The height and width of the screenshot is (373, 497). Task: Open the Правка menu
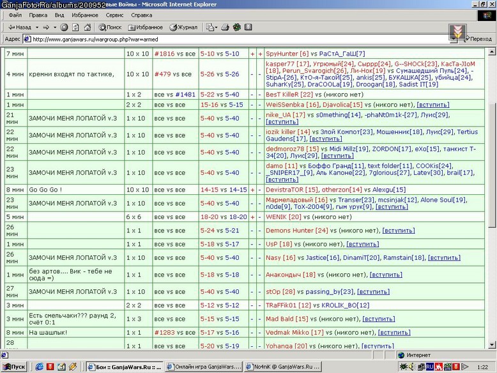[x=38, y=15]
